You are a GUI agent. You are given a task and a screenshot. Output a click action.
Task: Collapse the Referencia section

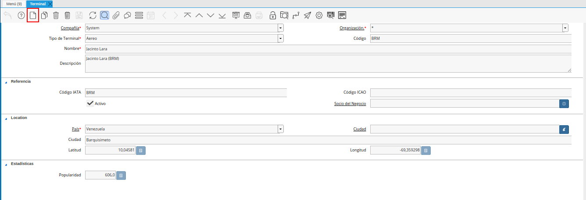(6, 82)
